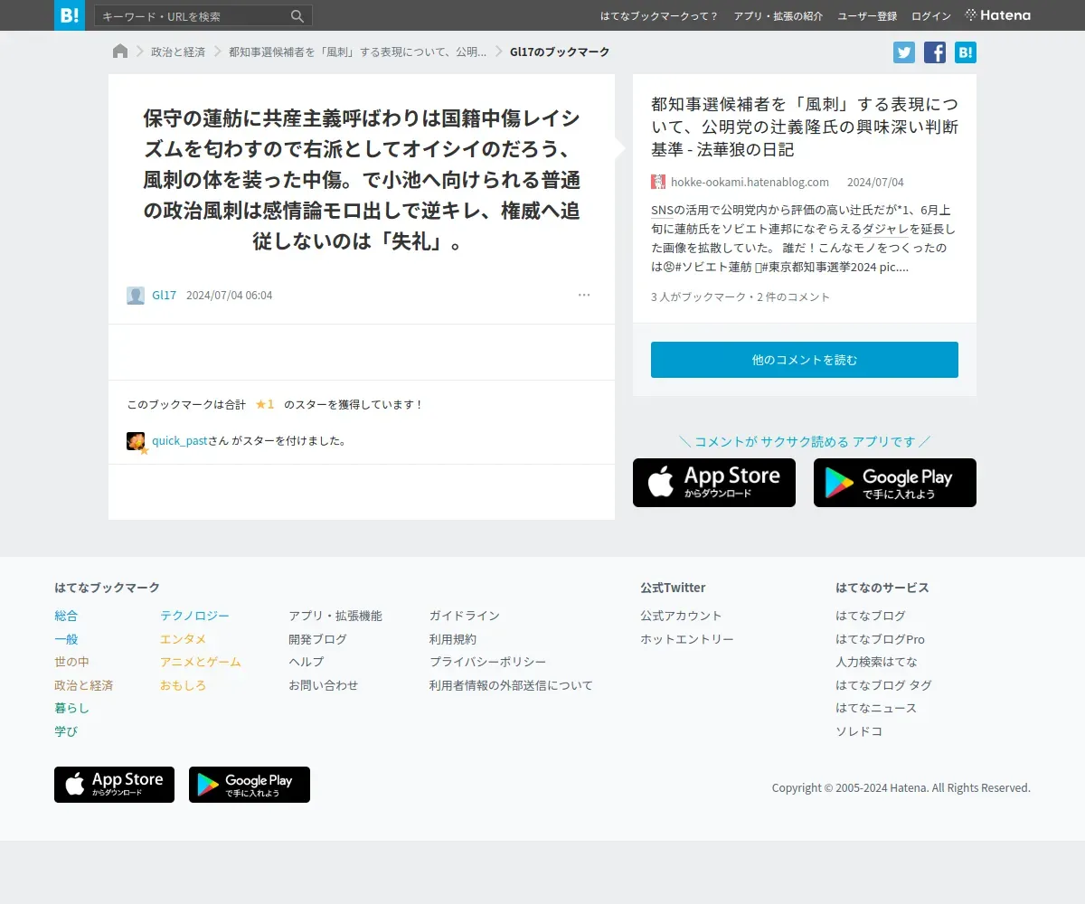Open Gl17 username link

[x=165, y=296]
